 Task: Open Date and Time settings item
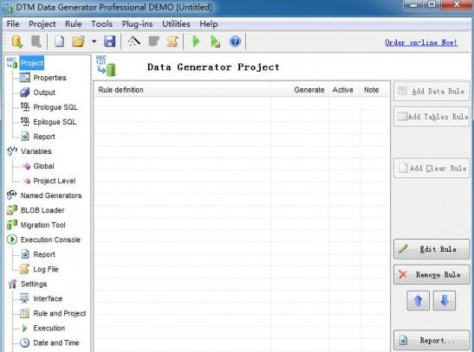pos(56,343)
